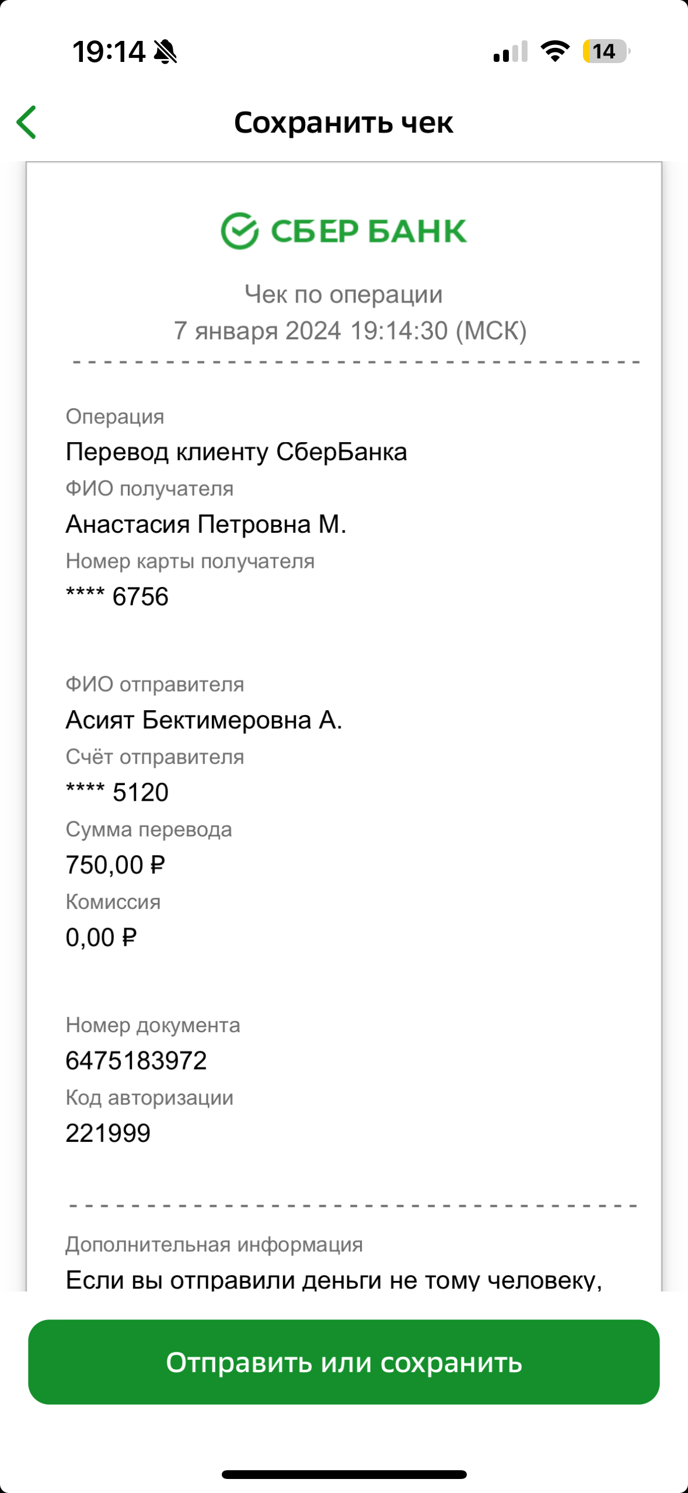This screenshot has height=1493, width=688.
Task: Tap the muted bell status icon
Action: pos(165,51)
